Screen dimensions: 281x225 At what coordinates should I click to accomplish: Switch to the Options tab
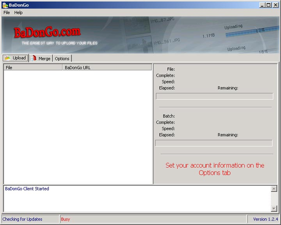(62, 58)
